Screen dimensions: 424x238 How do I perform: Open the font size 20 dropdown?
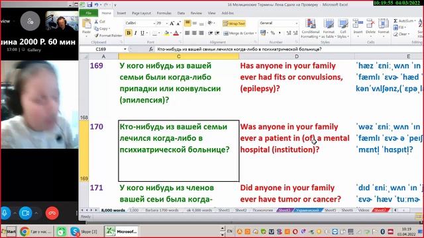click(166, 24)
